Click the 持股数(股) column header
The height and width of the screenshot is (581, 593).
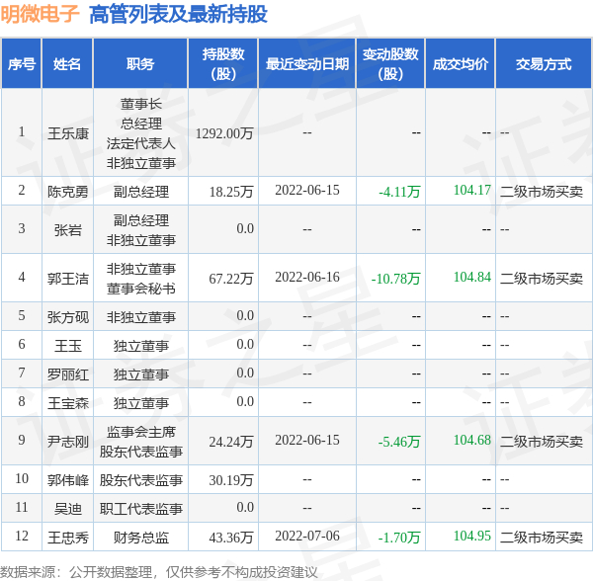(223, 63)
